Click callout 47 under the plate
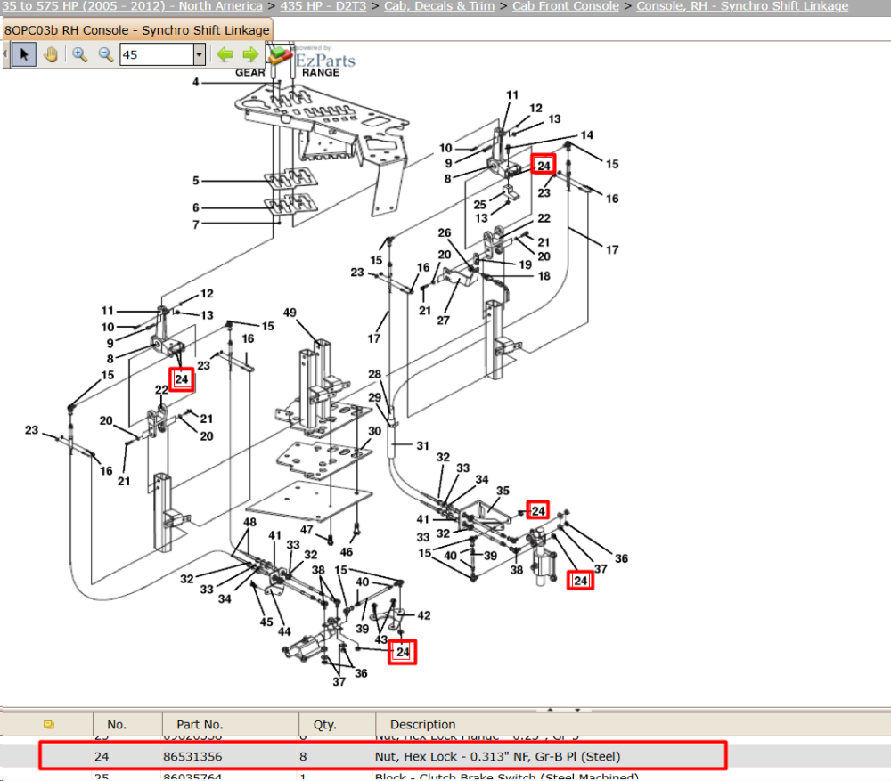This screenshot has width=891, height=781. [307, 530]
